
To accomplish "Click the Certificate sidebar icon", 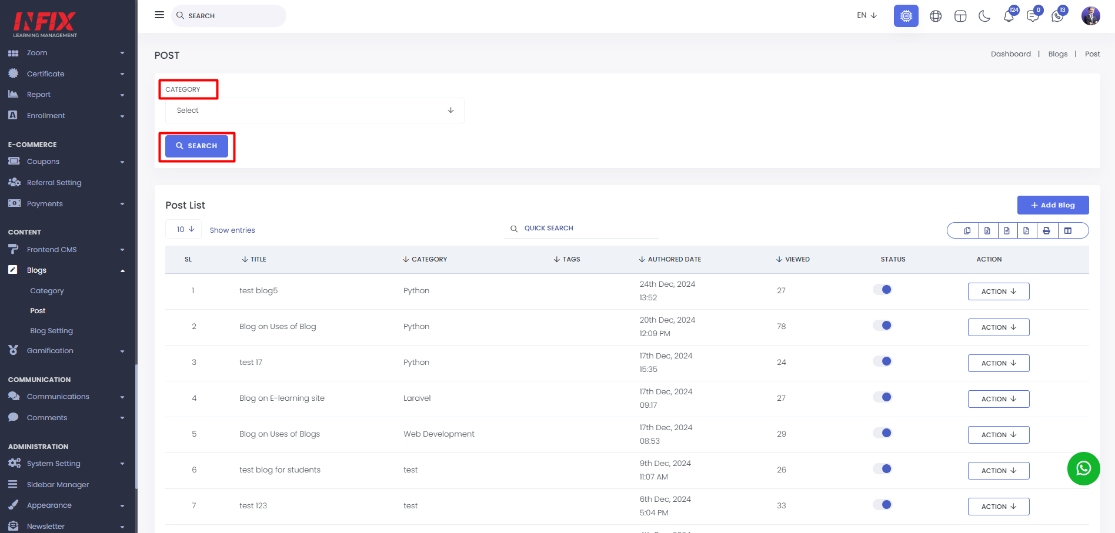I will click(14, 73).
